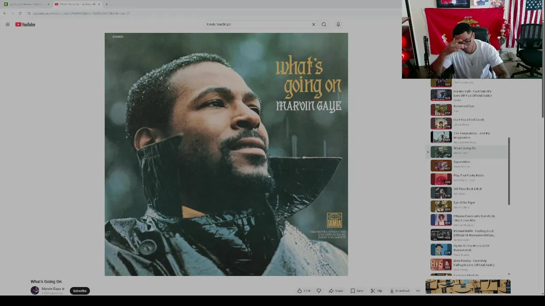Close the What's Going On YouTube tab
Viewport: 545px width, 306px height.
[x=99, y=4]
